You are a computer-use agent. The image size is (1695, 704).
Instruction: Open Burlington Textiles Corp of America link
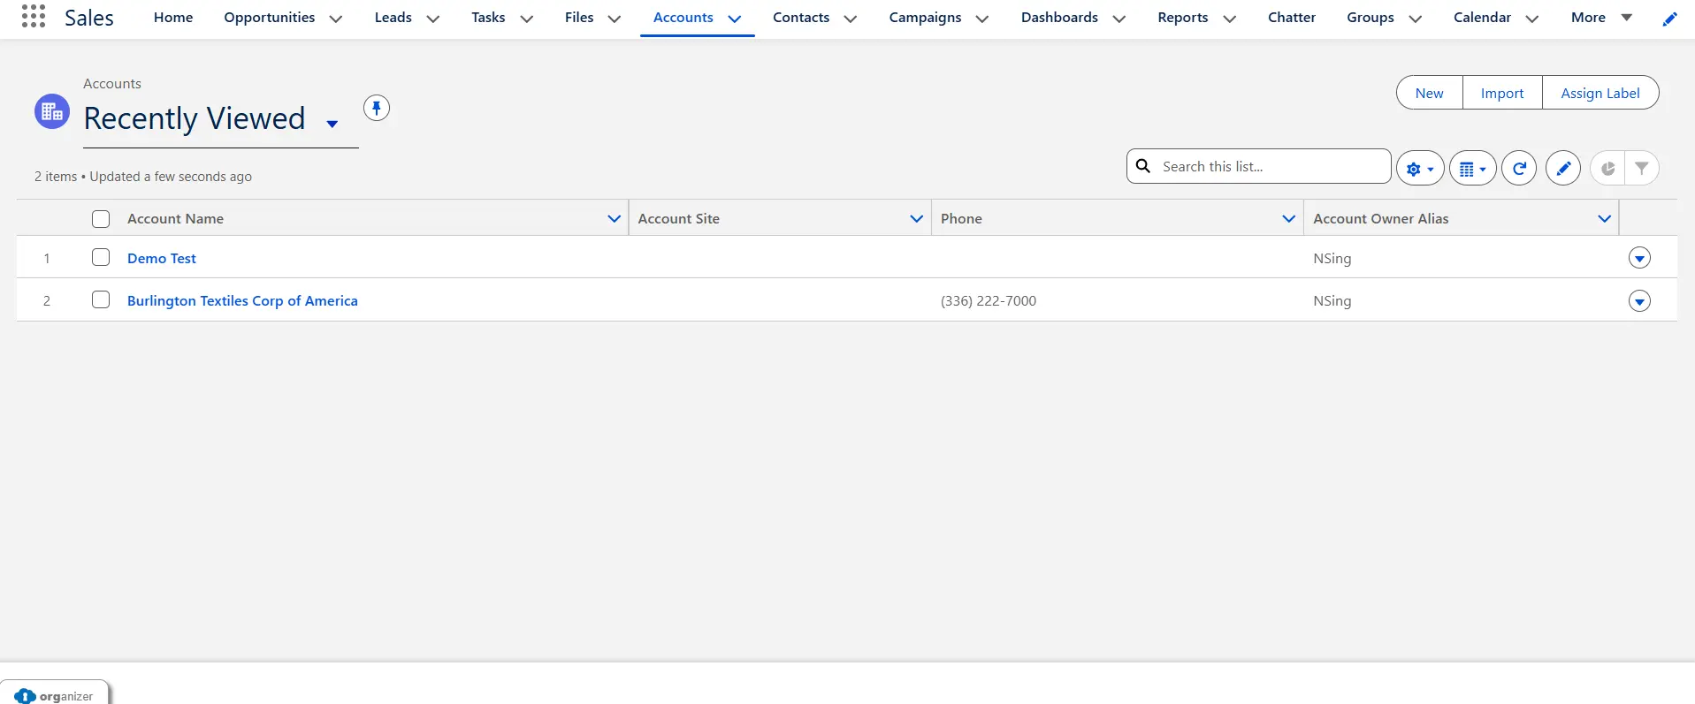242,300
